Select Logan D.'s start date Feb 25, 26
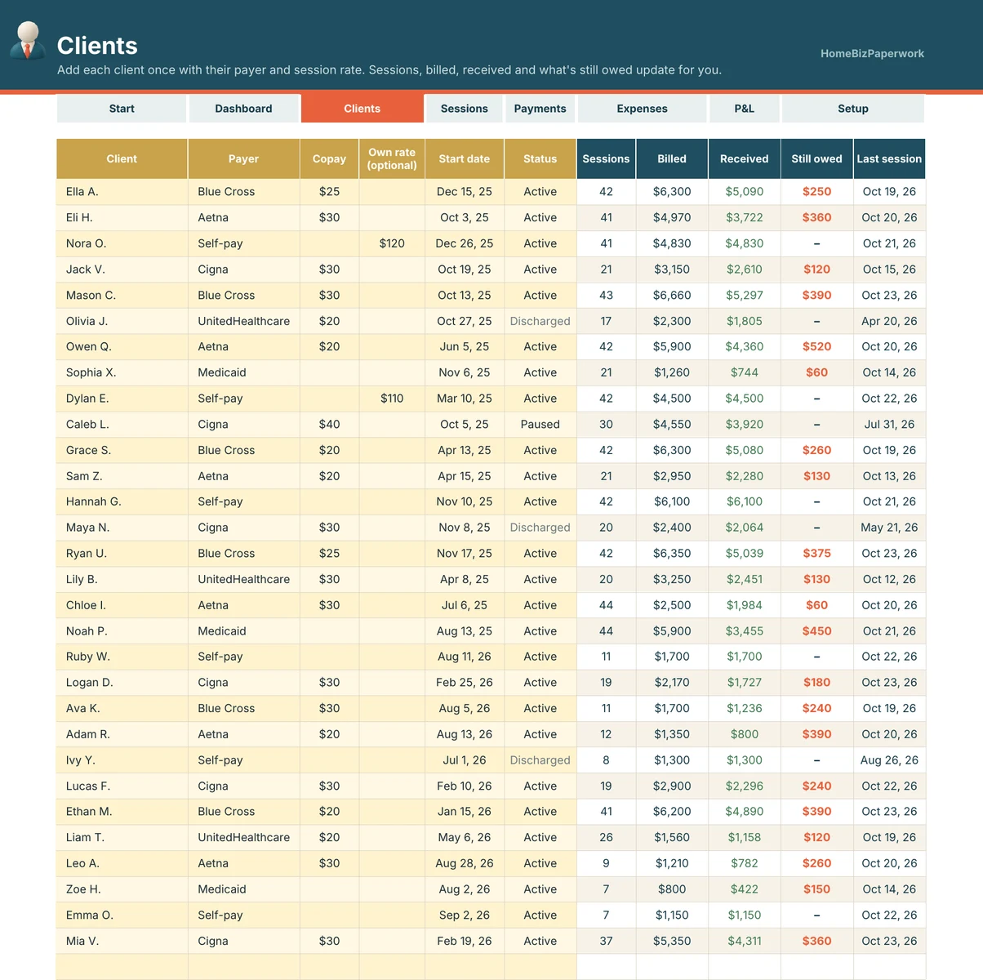 464,683
